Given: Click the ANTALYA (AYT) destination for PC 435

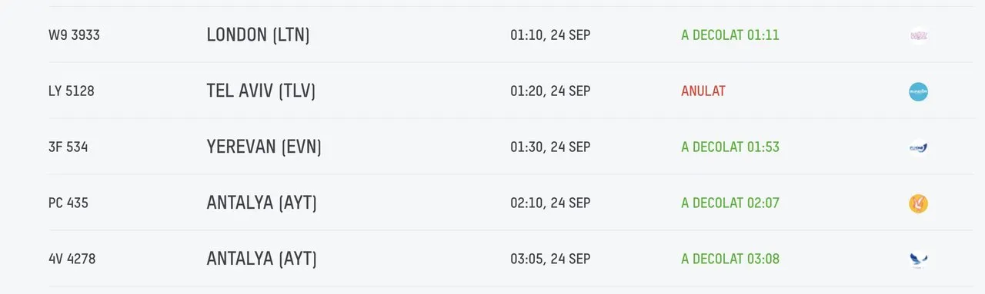Looking at the screenshot, I should click(262, 203).
